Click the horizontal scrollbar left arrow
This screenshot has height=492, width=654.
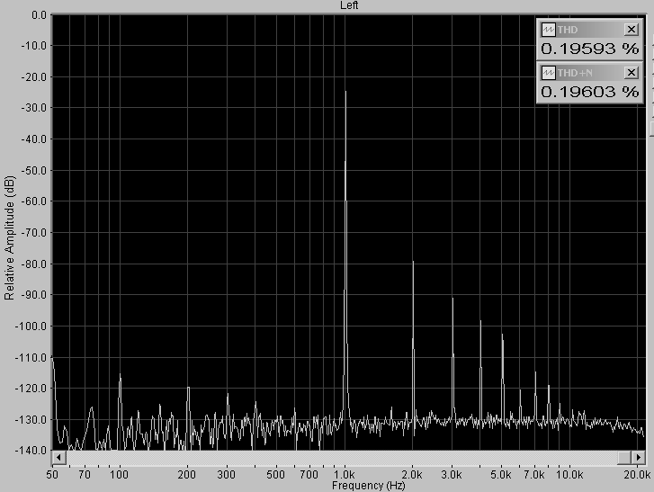pos(58,458)
